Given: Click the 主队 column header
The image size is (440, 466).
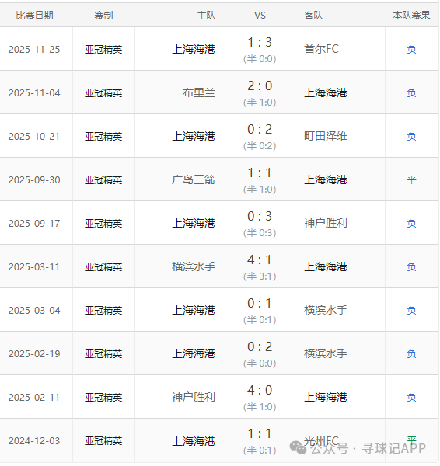Looking at the screenshot, I should [206, 16].
